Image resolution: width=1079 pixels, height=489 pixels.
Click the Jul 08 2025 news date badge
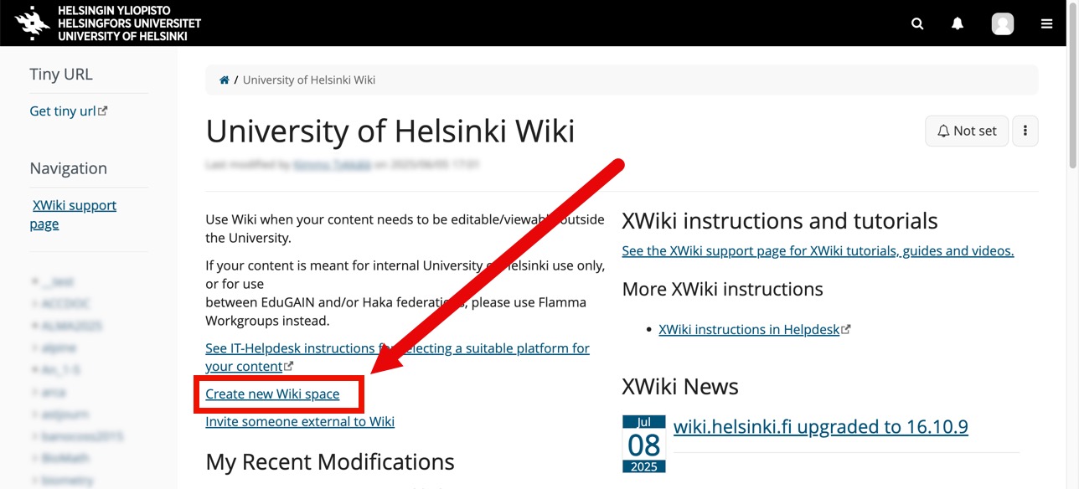pos(644,444)
